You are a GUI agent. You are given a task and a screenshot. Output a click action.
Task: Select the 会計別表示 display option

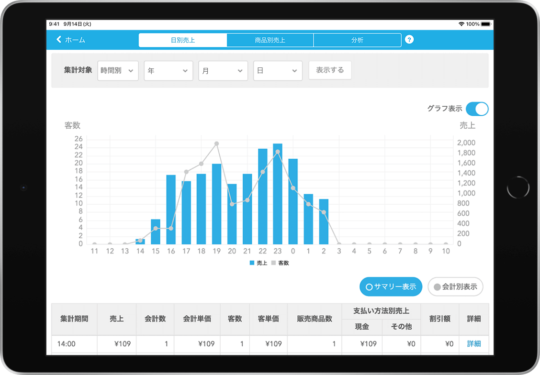point(455,287)
